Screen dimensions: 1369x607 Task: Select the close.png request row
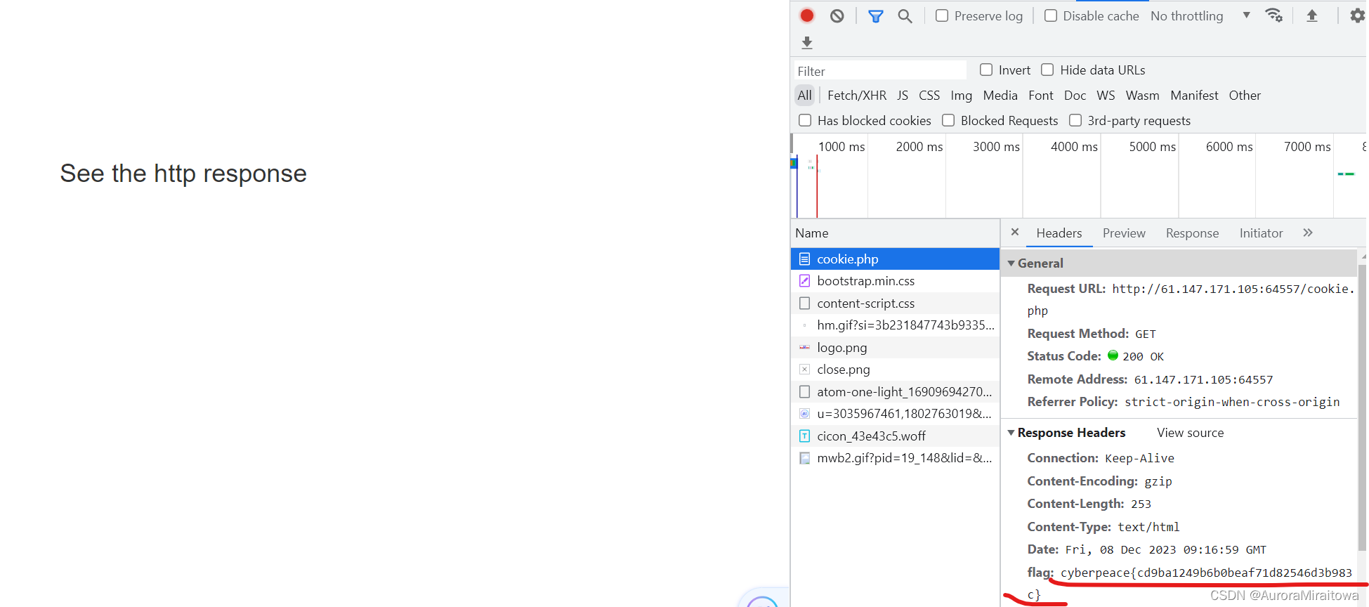(x=895, y=370)
